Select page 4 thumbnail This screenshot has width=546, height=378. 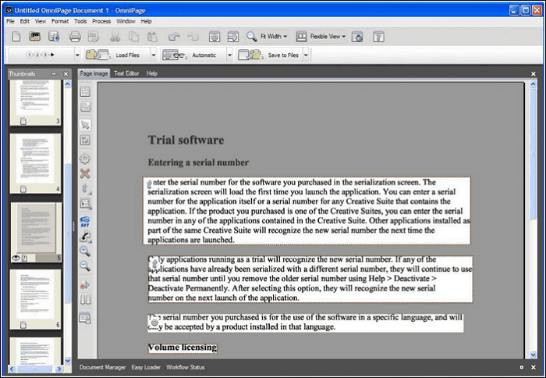point(35,159)
